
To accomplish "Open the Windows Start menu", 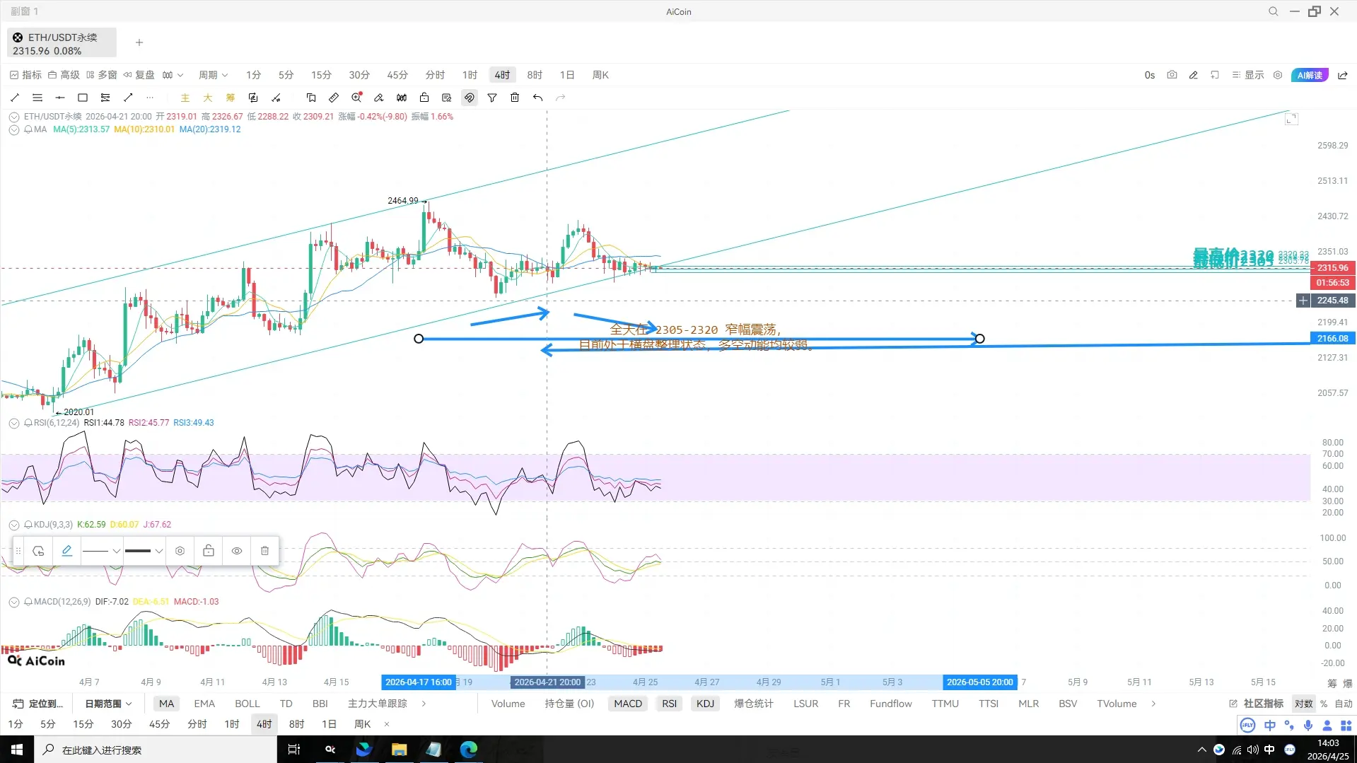I will (17, 750).
